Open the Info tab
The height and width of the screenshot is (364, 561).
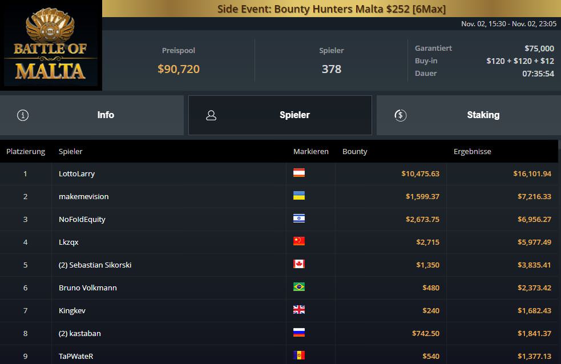(106, 115)
